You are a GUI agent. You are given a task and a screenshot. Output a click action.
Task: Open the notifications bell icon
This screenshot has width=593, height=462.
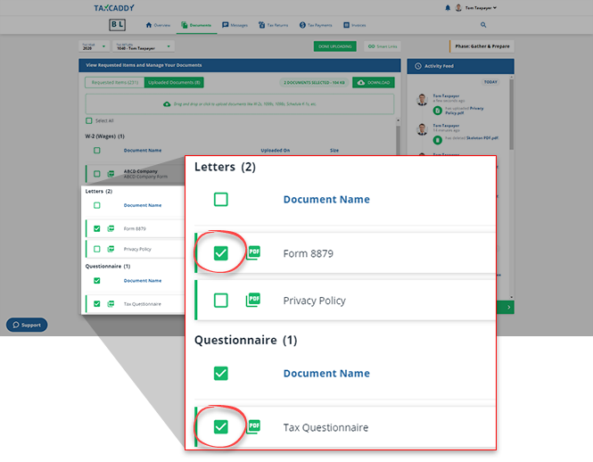[x=448, y=7]
